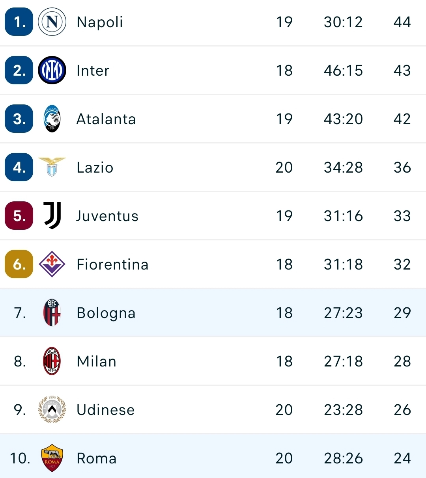The height and width of the screenshot is (478, 426).
Task: Select the Roma row at position 10
Action: pos(213,458)
